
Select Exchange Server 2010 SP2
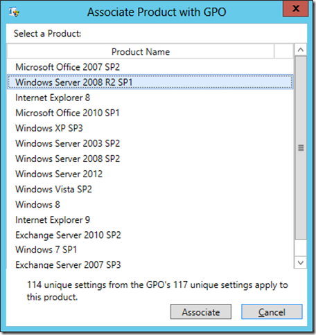tap(150, 235)
